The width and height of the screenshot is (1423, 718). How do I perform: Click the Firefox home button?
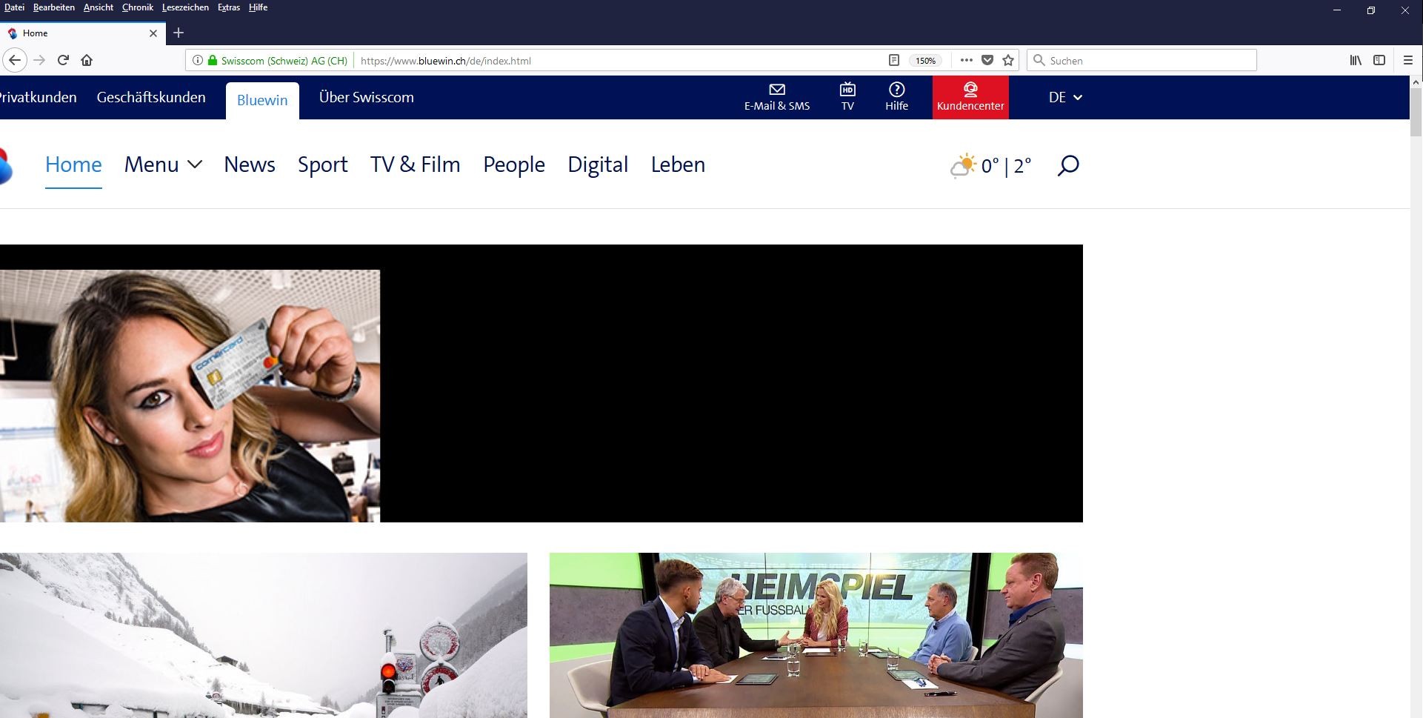click(x=87, y=61)
